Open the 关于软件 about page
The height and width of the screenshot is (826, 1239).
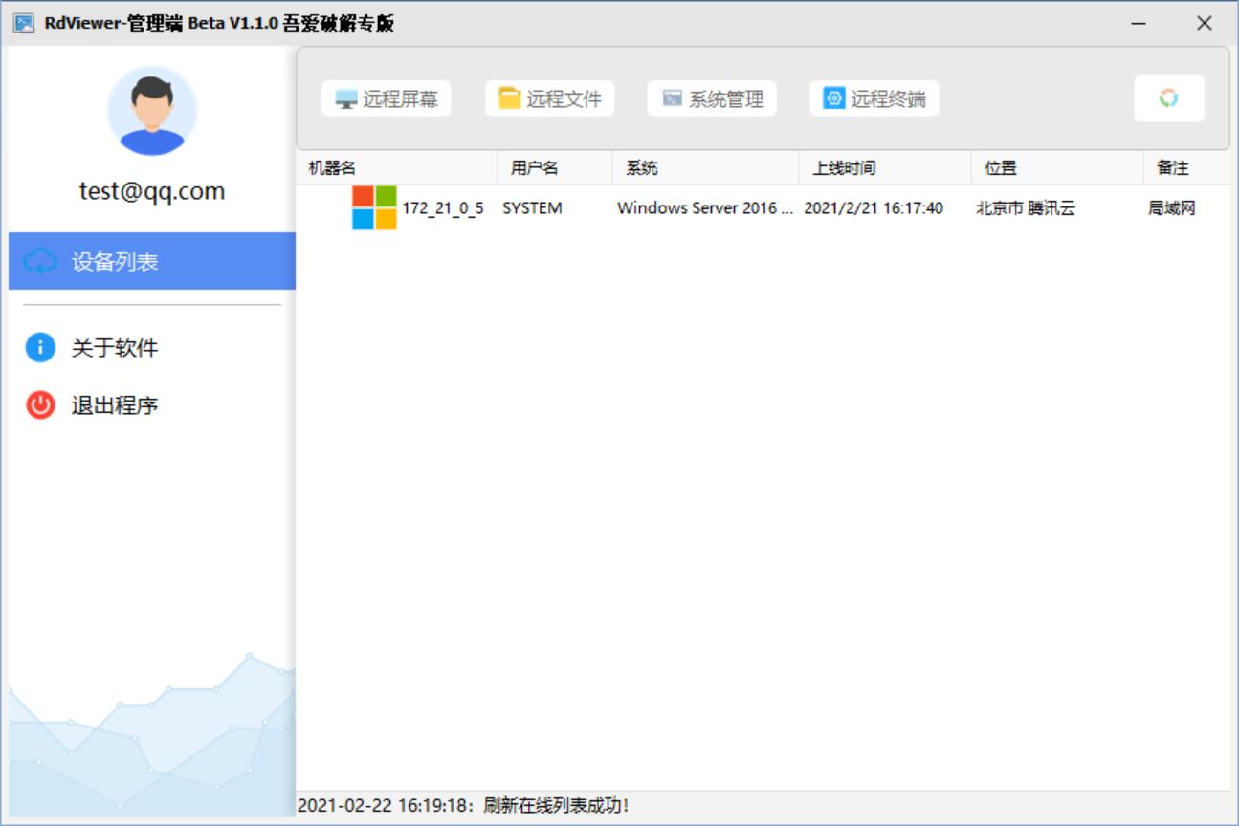114,348
